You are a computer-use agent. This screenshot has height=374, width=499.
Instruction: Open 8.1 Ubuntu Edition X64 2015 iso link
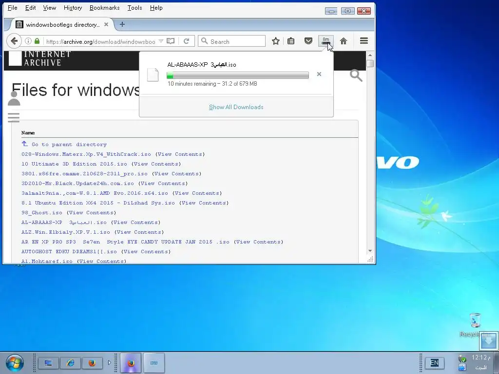pos(98,203)
